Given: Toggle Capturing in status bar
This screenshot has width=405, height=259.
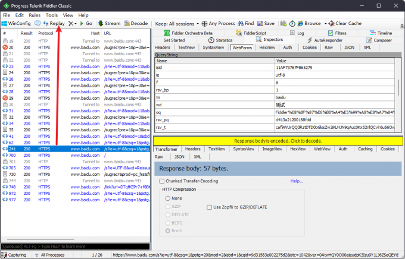Looking at the screenshot, I should point(14,255).
